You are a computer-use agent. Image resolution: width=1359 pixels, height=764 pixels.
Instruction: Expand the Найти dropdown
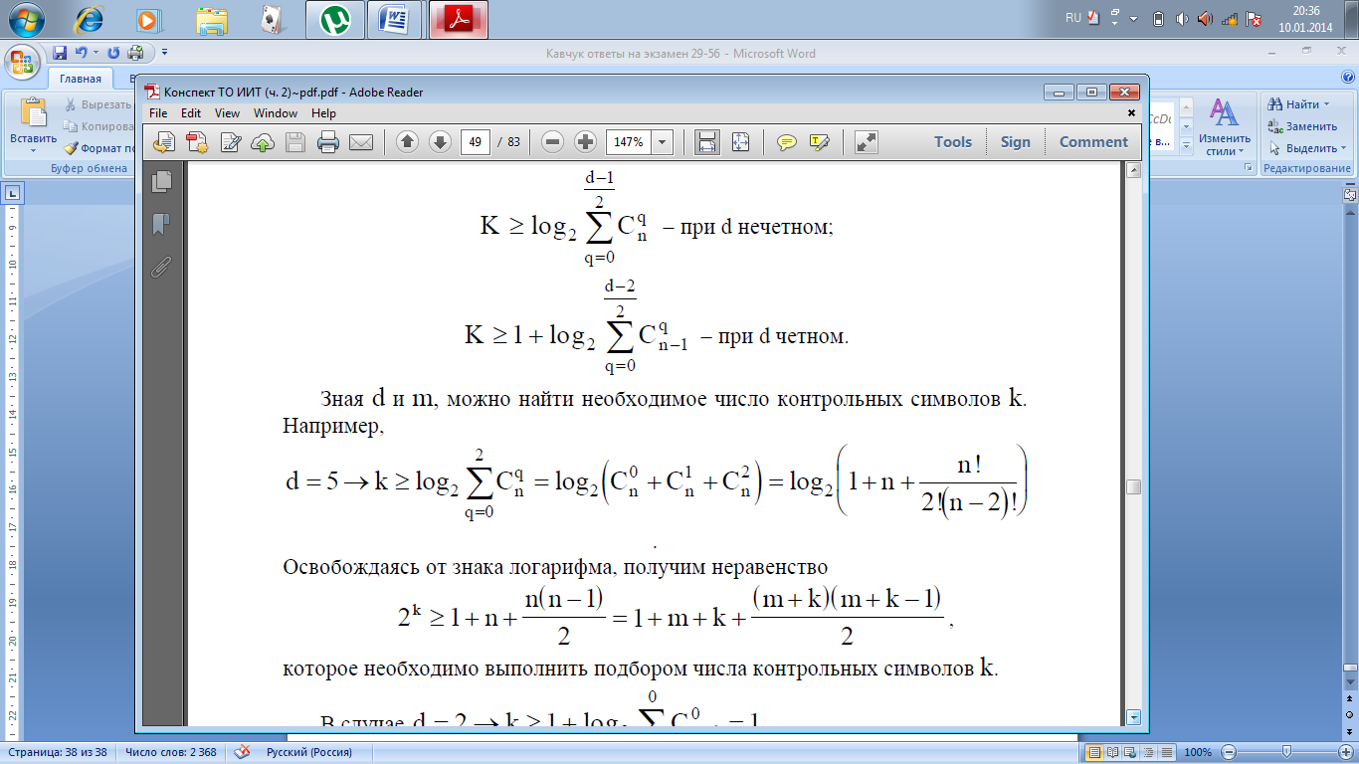pyautogui.click(x=1326, y=104)
